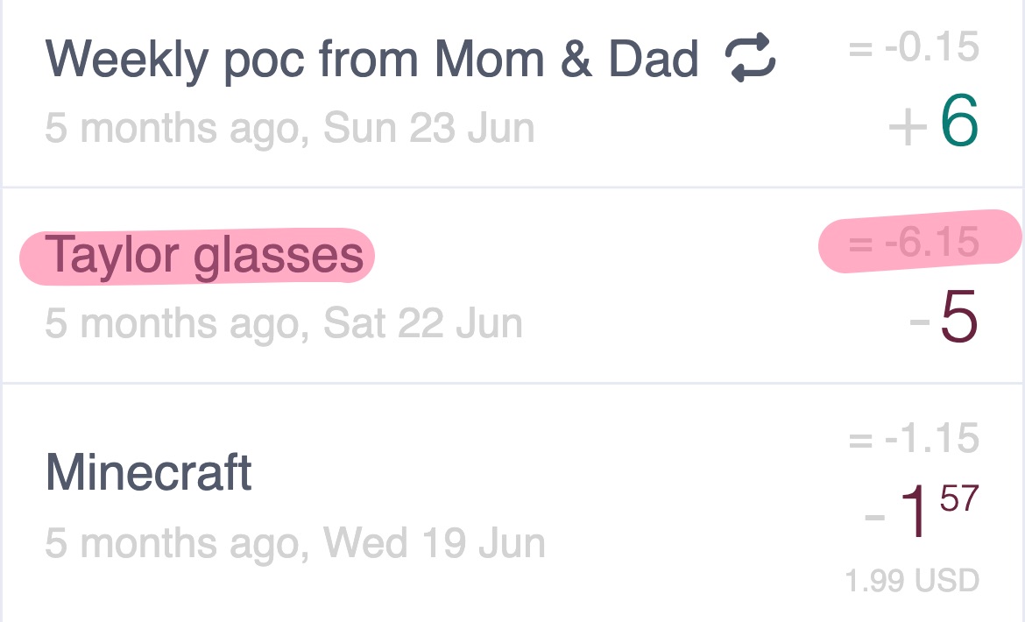Select the Wed 19 Jun date text
The height and width of the screenshot is (622, 1025).
[x=434, y=542]
